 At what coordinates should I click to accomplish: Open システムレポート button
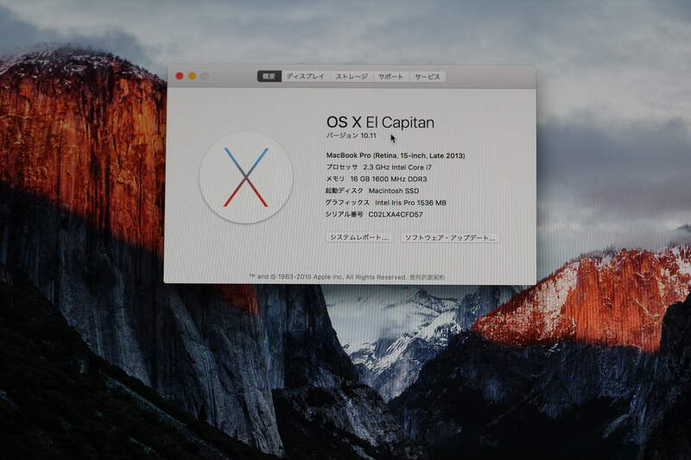coord(359,237)
